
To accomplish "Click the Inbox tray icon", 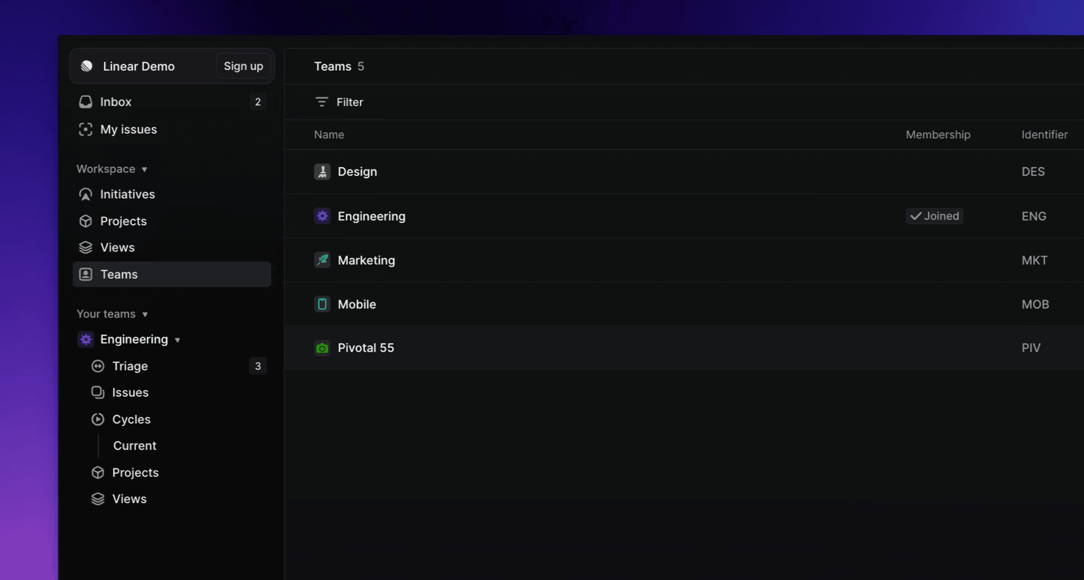I will coord(85,102).
